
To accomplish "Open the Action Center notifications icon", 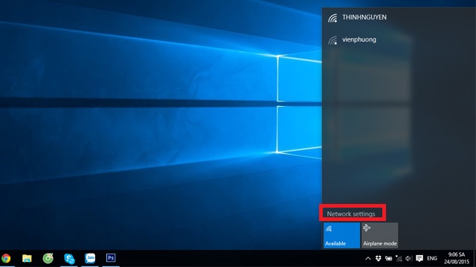I will point(419,258).
